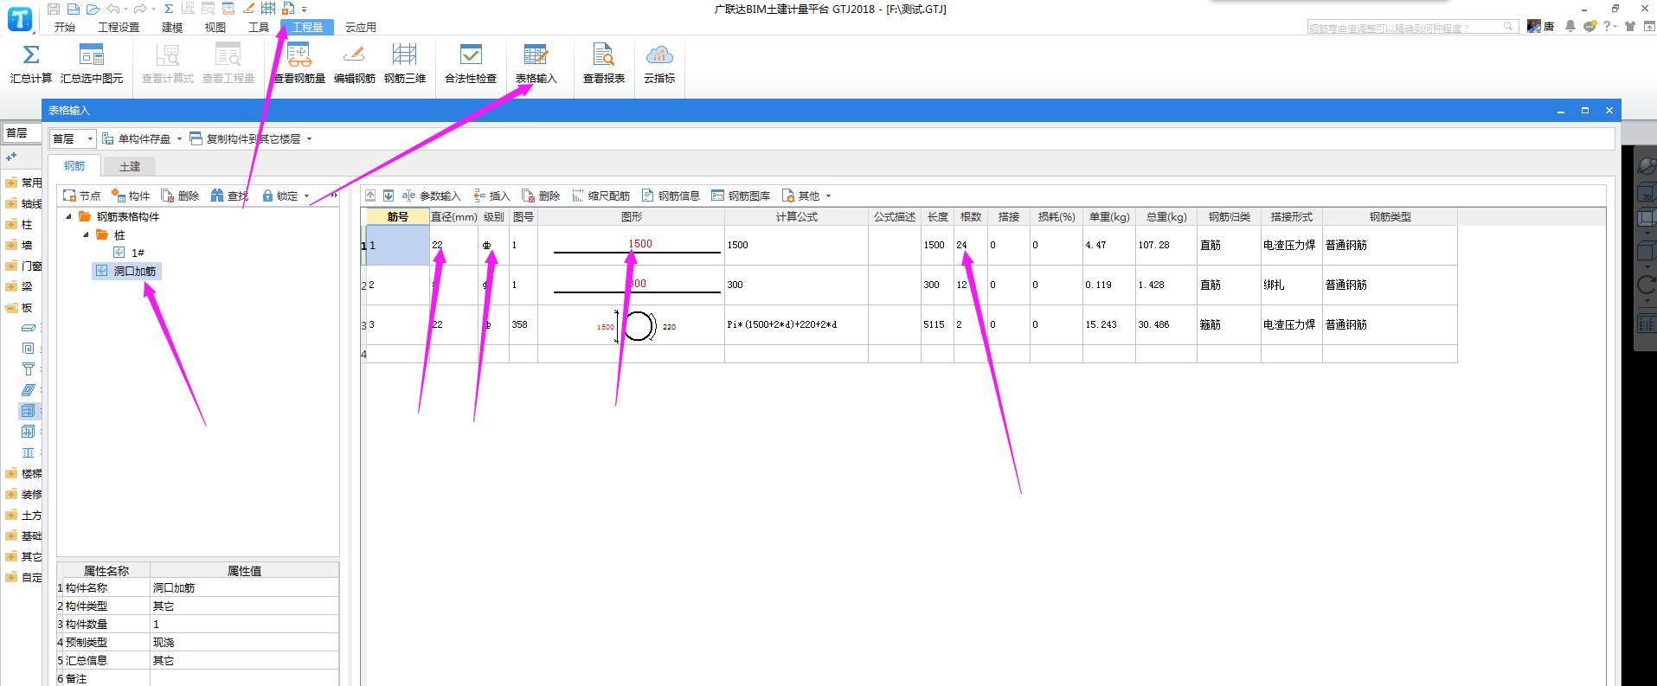Image resolution: width=1657 pixels, height=686 pixels.
Task: Click the move row up arrow icon
Action: [370, 196]
